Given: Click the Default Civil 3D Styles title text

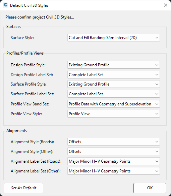Looking at the screenshot, I should tap(29, 5).
